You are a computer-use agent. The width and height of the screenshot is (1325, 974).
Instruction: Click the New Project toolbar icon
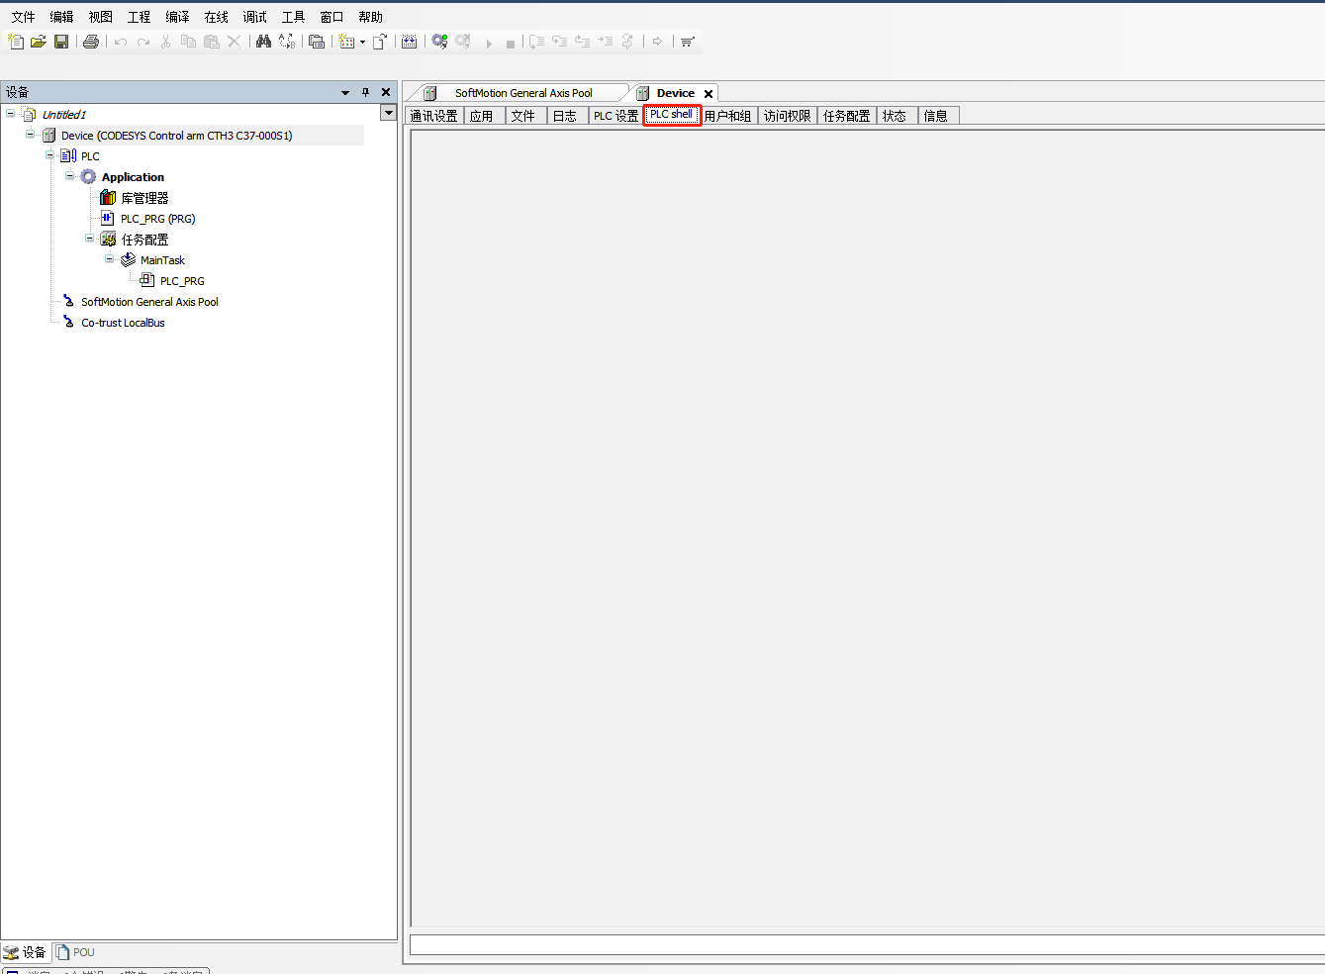click(16, 42)
